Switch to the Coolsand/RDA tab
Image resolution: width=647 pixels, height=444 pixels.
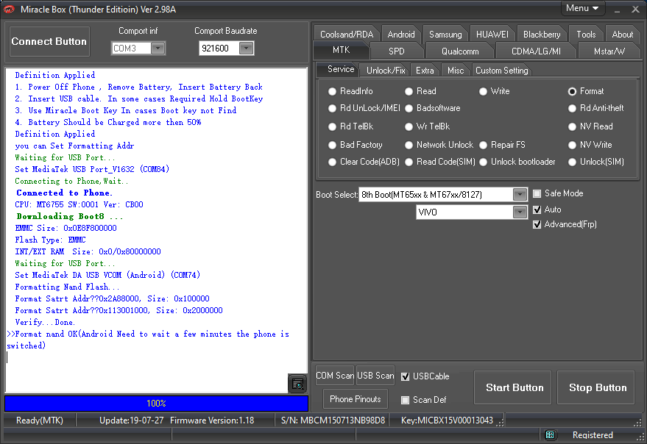[347, 35]
